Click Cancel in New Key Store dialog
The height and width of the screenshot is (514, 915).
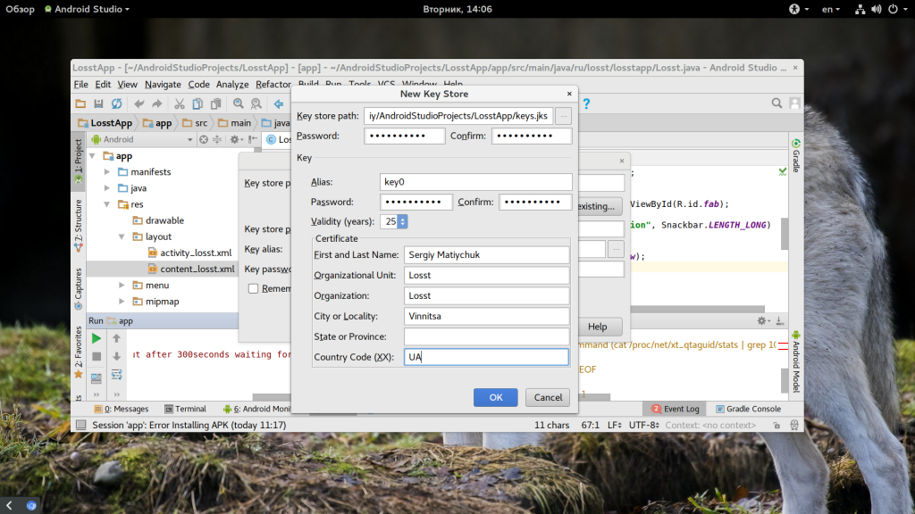548,397
